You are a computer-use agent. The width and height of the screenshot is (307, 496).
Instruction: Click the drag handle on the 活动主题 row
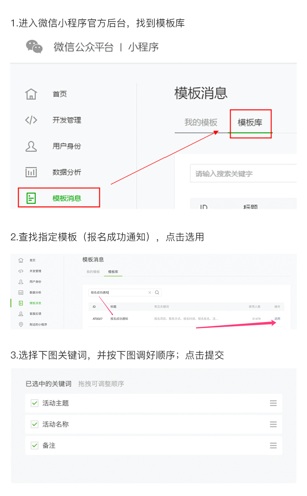coord(273,403)
